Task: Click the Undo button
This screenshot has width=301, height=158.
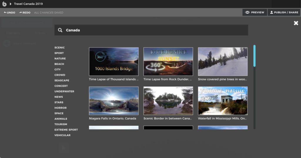Action: click(x=9, y=13)
